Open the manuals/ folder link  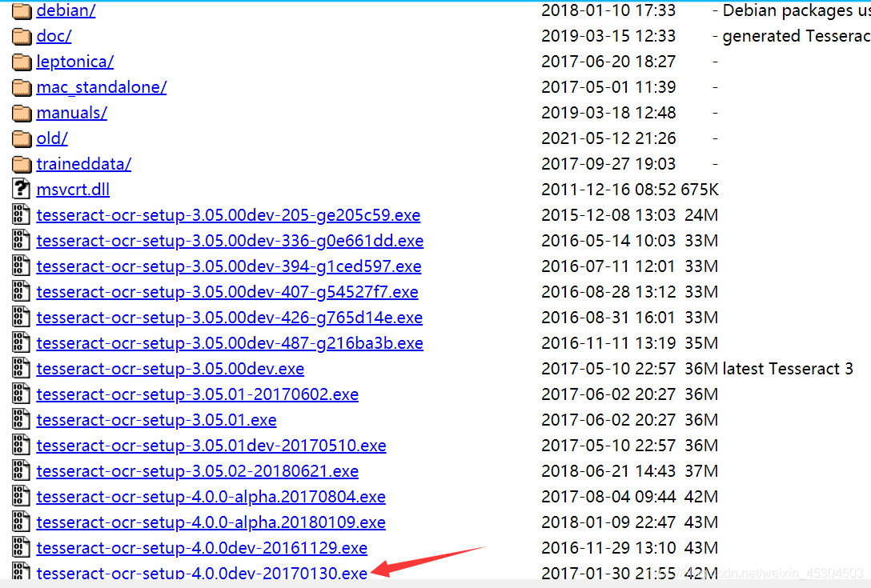(72, 113)
